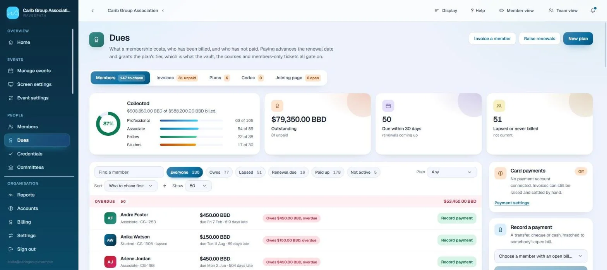Click the Find a member search field
Viewport: 607px width, 270px height.
pyautogui.click(x=129, y=172)
